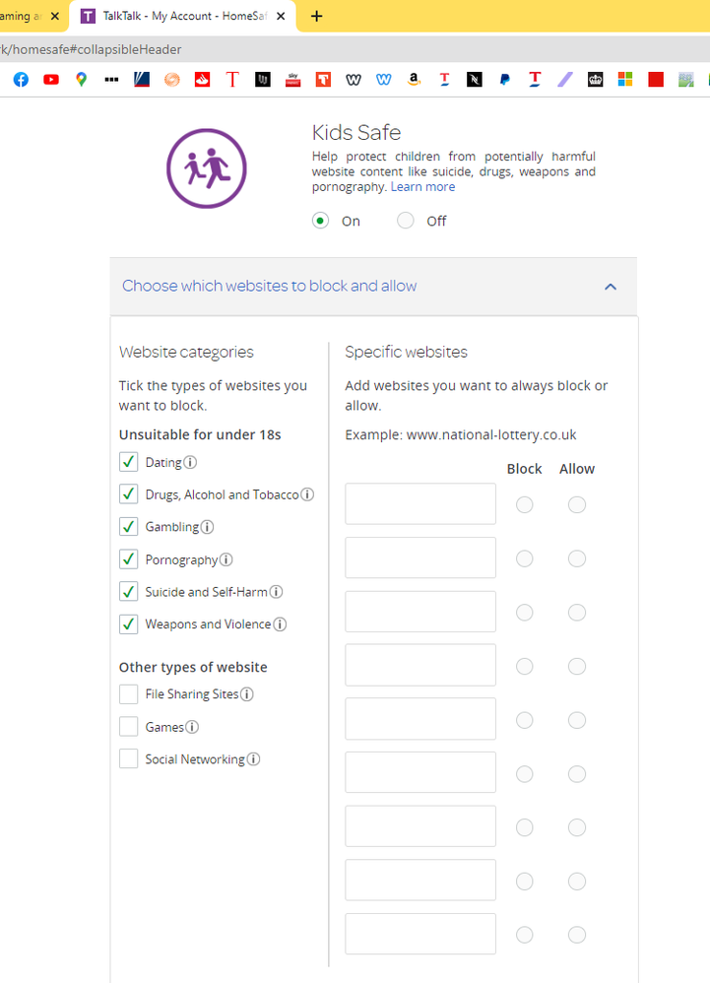Open the YouTube bookmark
710x983 pixels.
tap(51, 80)
